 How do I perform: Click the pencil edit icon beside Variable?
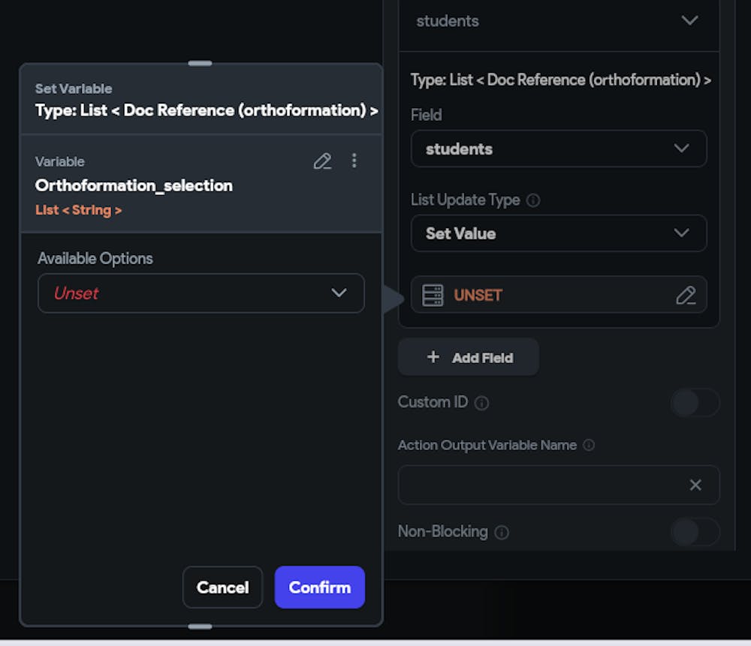tap(322, 161)
